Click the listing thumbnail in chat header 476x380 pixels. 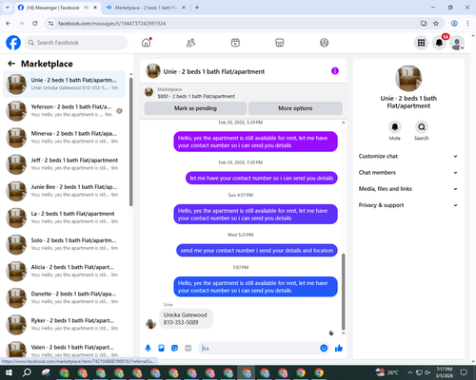click(153, 71)
